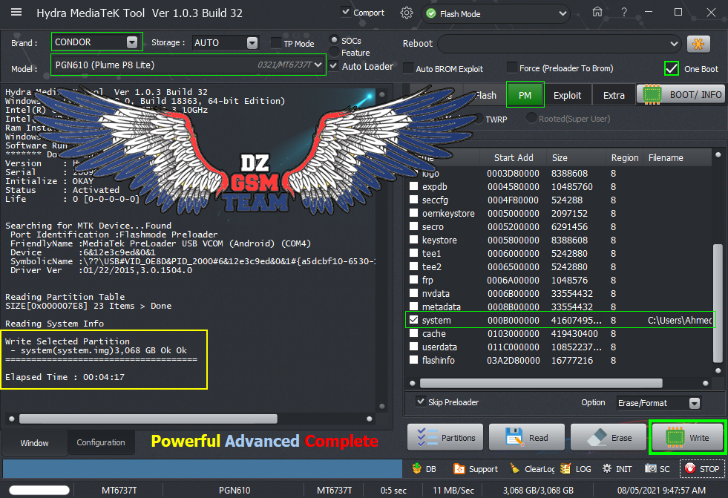The image size is (728, 498).
Task: Click the INIT gear icon
Action: [607, 469]
